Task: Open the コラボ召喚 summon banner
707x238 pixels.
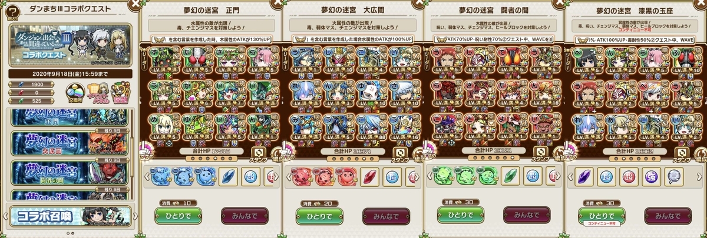Action: (70, 216)
